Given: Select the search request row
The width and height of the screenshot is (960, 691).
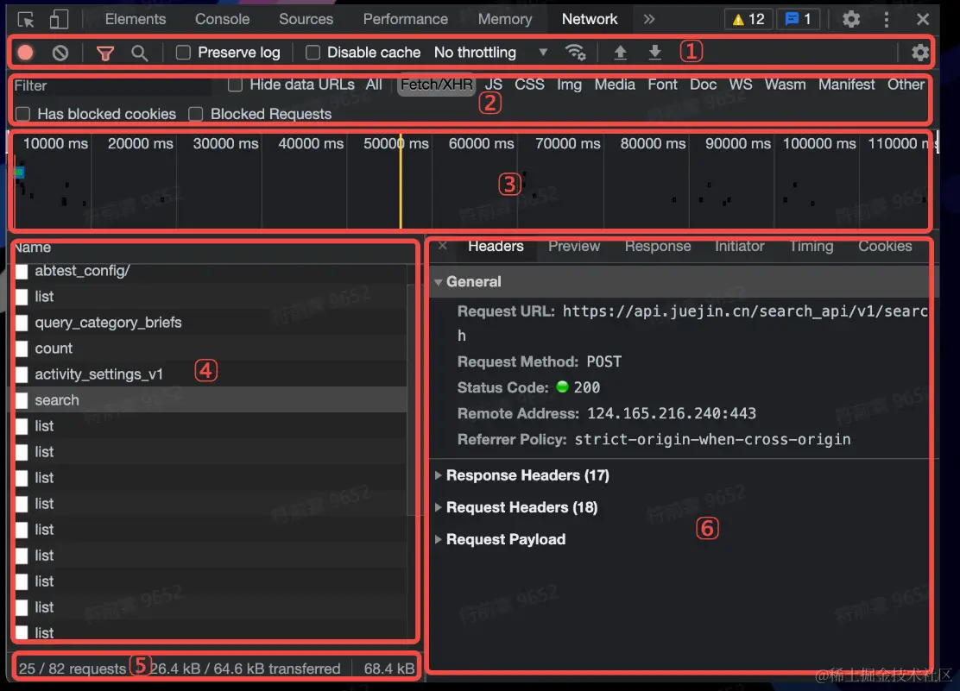Looking at the screenshot, I should 210,399.
